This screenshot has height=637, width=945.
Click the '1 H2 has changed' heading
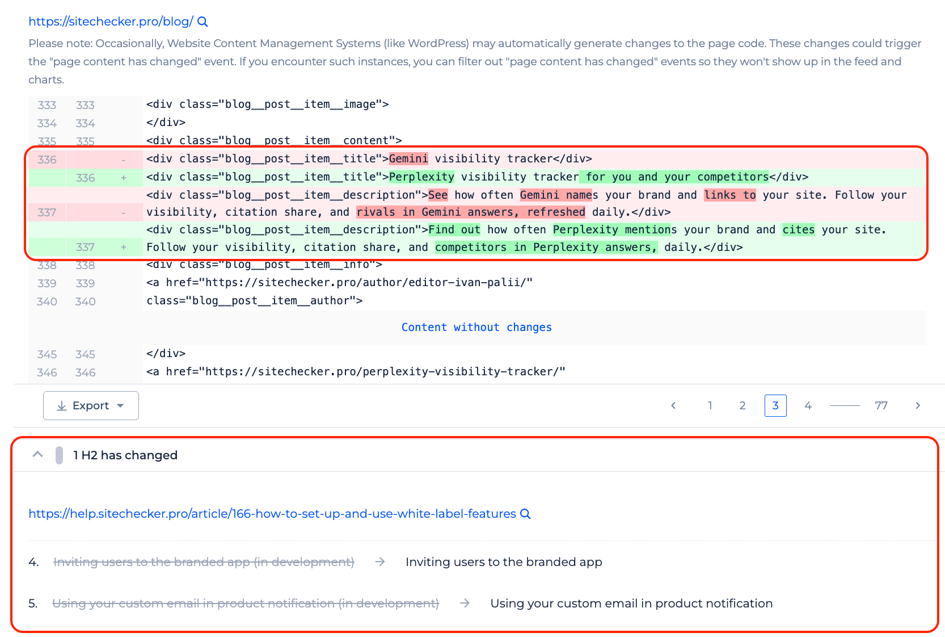tap(125, 455)
